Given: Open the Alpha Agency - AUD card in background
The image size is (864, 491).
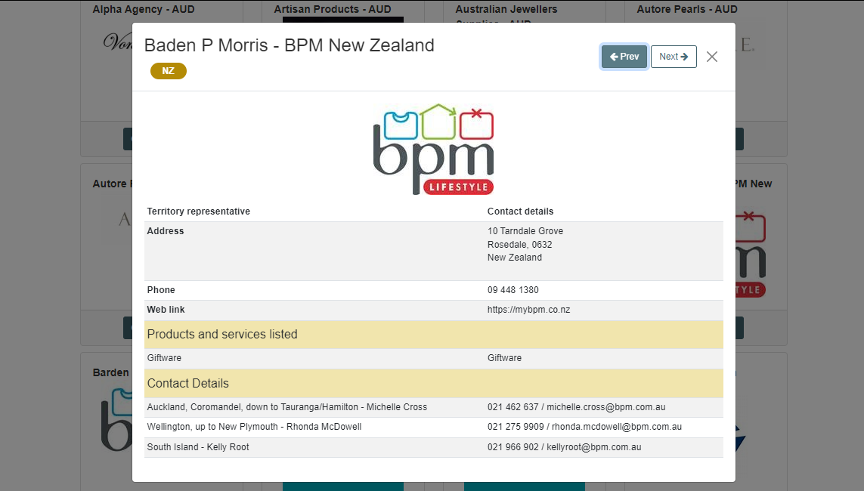Looking at the screenshot, I should pyautogui.click(x=144, y=9).
